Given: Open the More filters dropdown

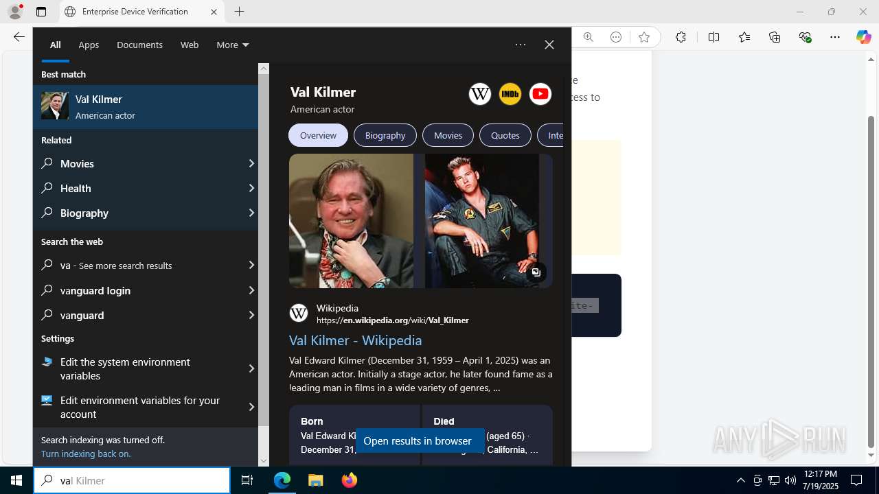Looking at the screenshot, I should click(x=233, y=45).
